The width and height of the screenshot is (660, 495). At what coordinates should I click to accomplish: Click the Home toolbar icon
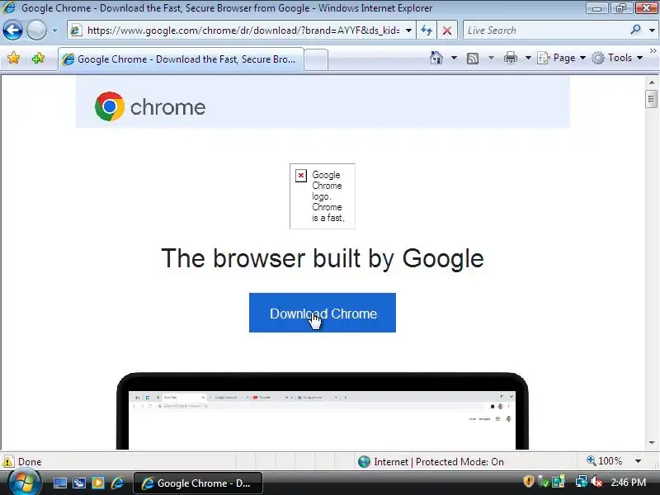[x=436, y=58]
